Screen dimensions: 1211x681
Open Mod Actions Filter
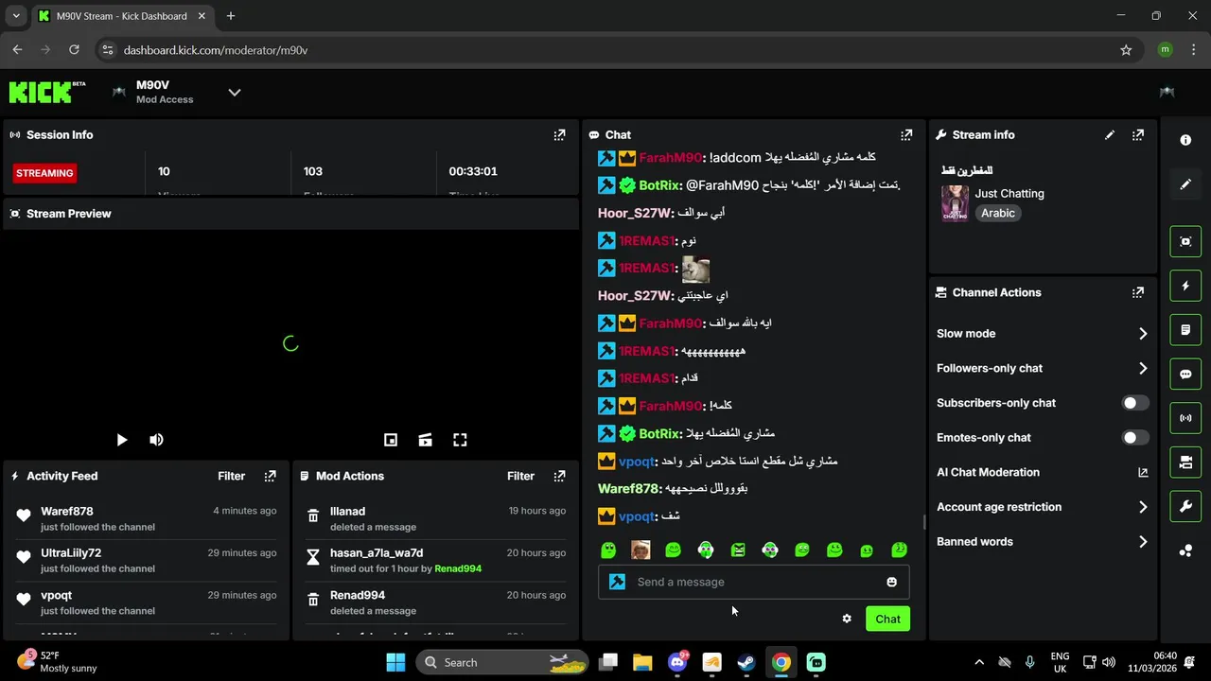[x=521, y=476]
